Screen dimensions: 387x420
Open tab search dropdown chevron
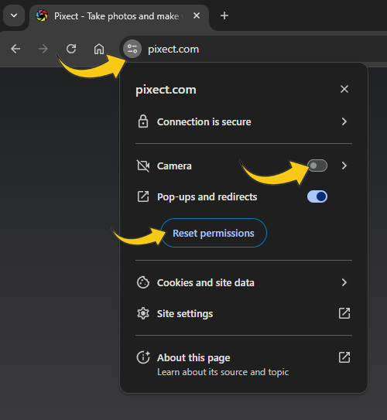coord(14,15)
